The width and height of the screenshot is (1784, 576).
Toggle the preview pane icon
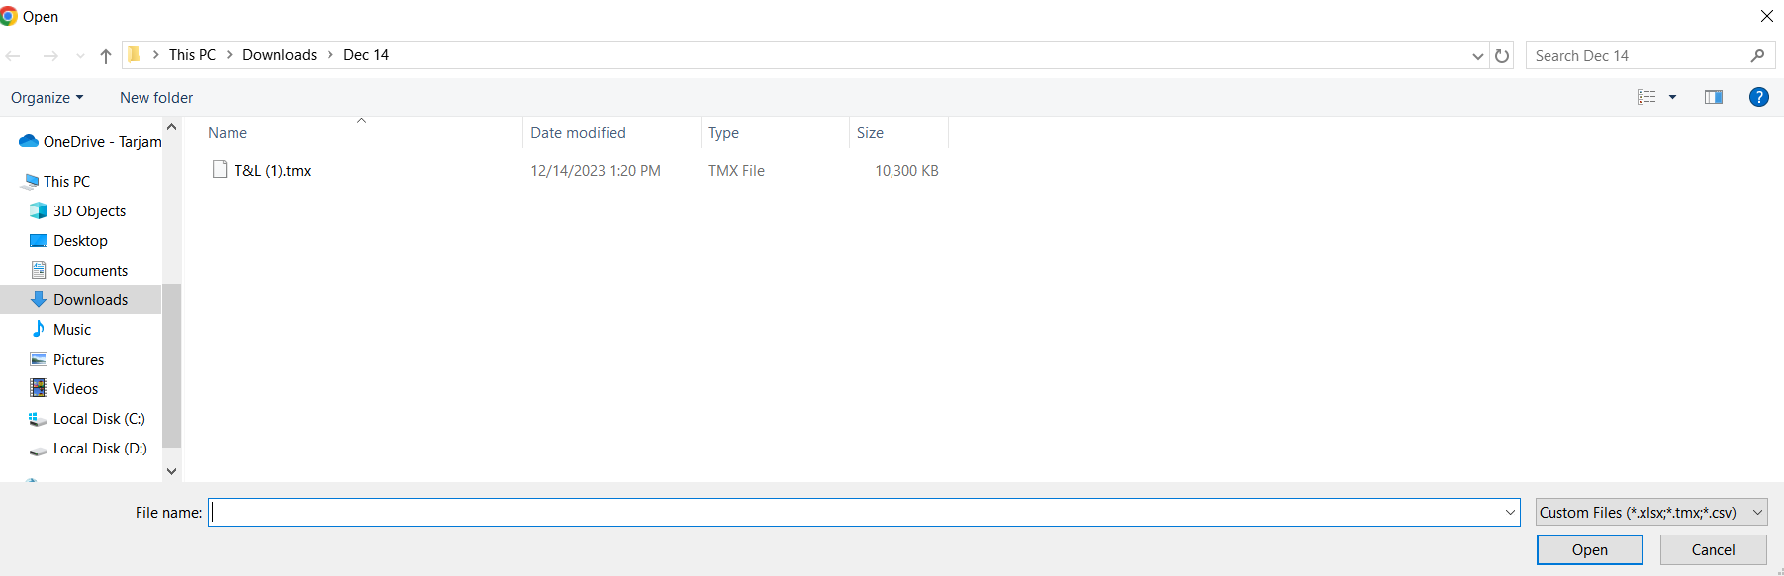(x=1714, y=97)
